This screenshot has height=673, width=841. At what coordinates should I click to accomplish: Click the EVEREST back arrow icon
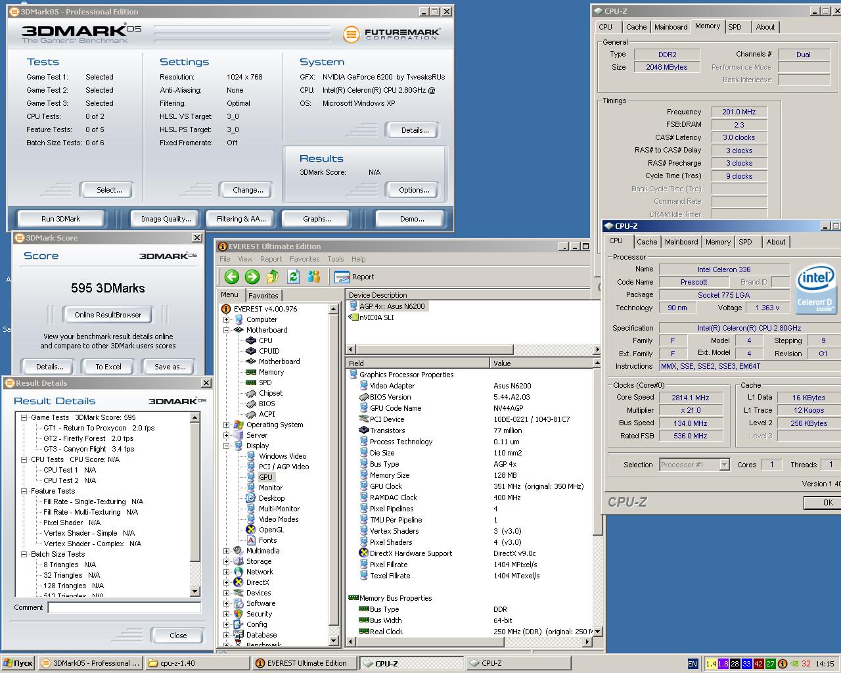tap(231, 277)
